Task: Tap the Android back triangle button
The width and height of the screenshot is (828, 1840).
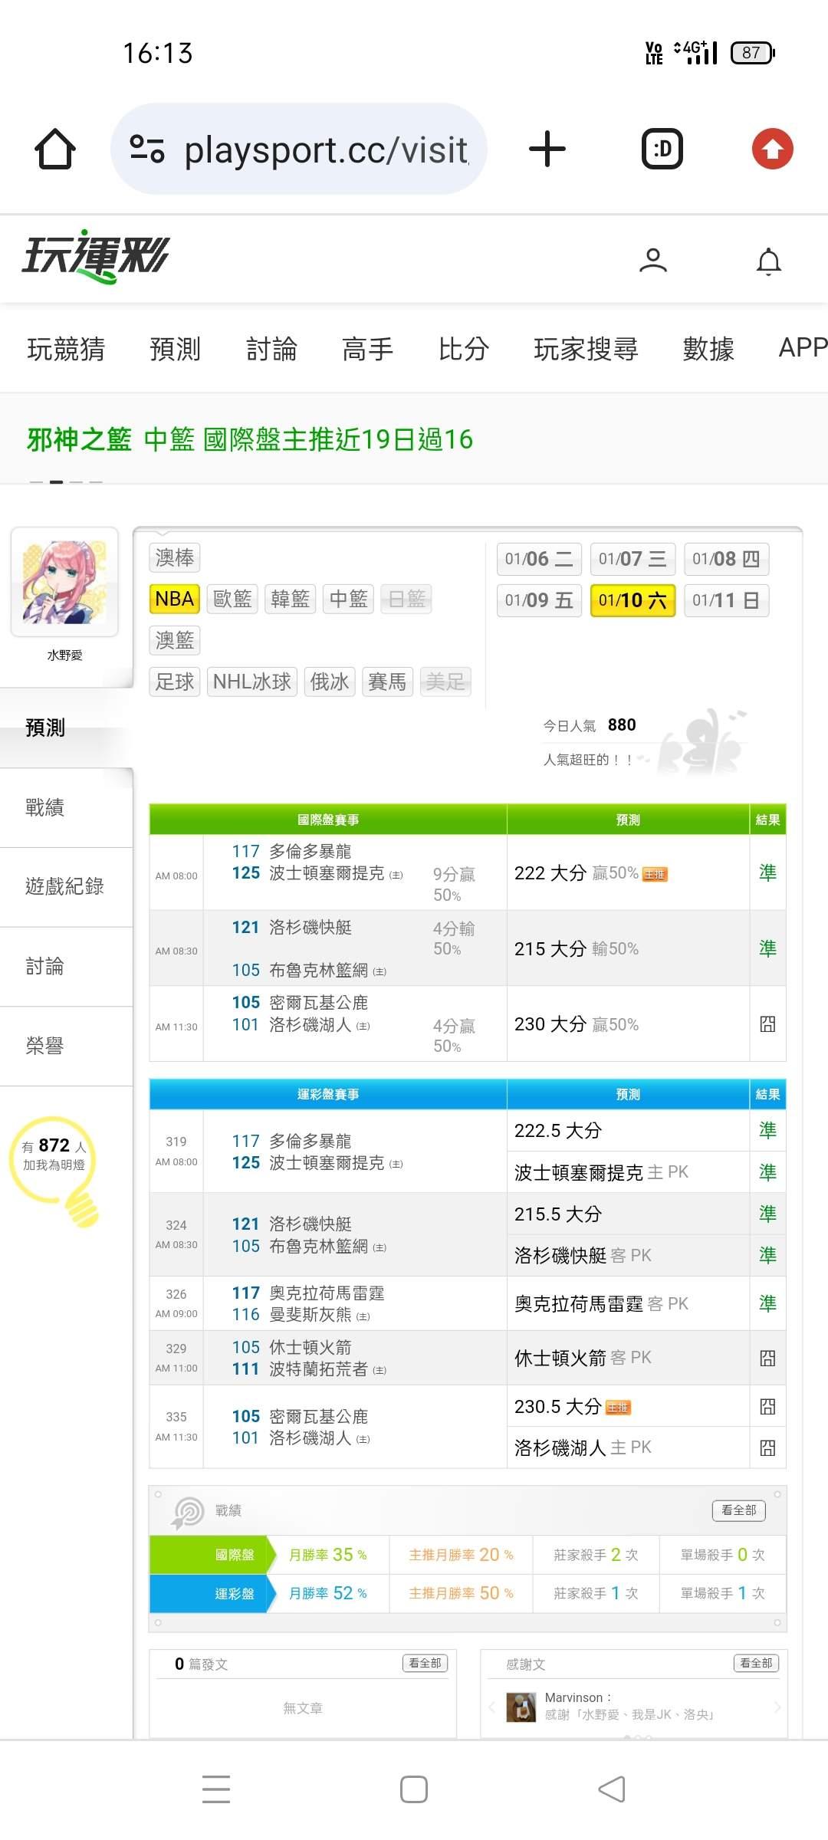Action: [612, 1789]
